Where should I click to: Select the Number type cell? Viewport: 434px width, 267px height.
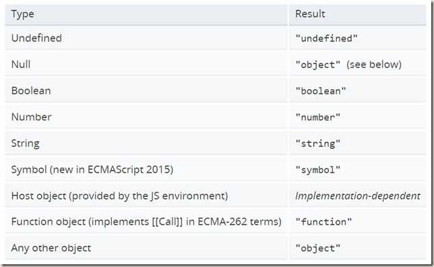(x=146, y=117)
